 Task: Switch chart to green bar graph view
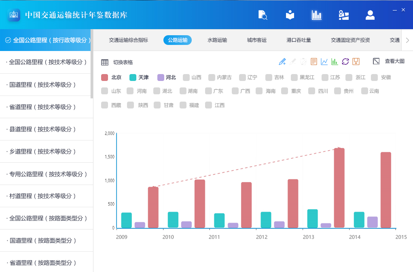(335, 62)
